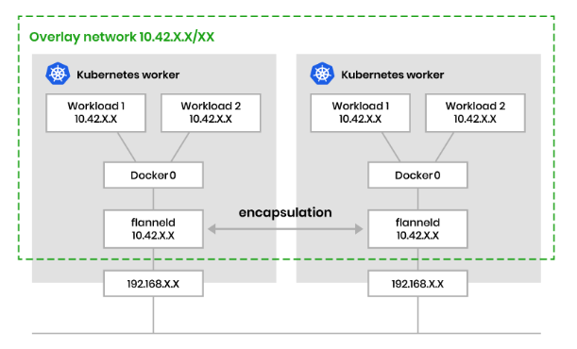Click the right Kubernetes worker logo icon

(x=322, y=74)
